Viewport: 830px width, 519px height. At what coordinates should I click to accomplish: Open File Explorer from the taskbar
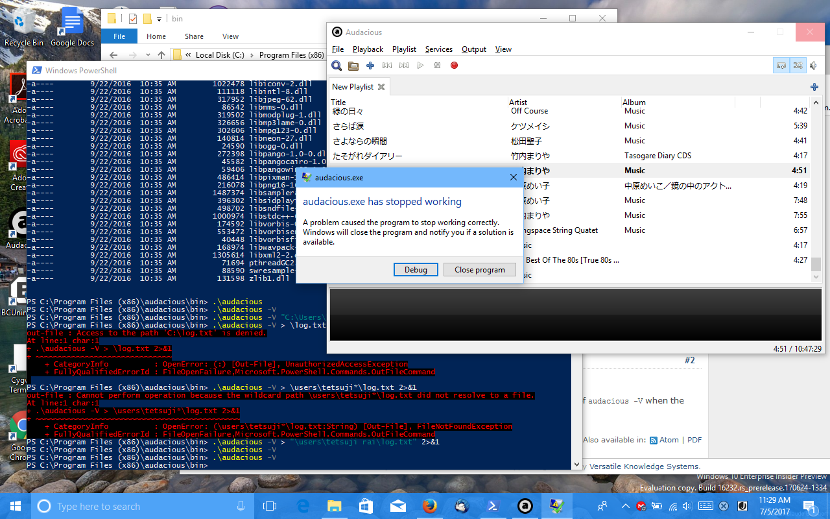[334, 506]
